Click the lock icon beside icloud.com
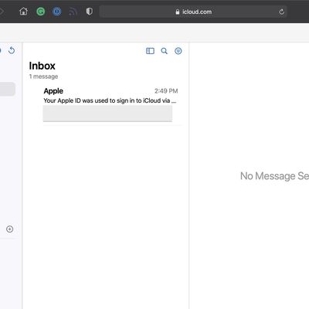Viewport: 309px width, 309px height. 178,12
